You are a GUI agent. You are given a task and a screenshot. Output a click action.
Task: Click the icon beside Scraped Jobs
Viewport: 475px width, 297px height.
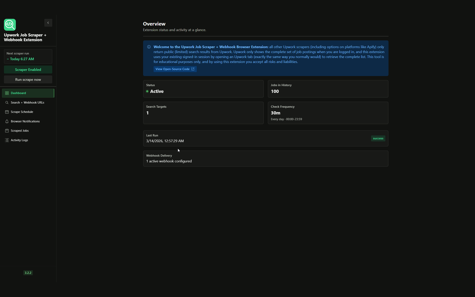point(7,131)
